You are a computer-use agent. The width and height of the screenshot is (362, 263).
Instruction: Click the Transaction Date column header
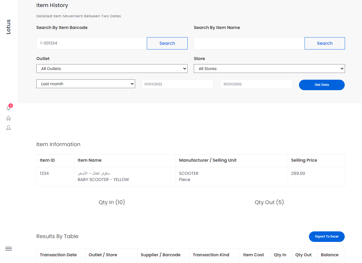click(58, 255)
